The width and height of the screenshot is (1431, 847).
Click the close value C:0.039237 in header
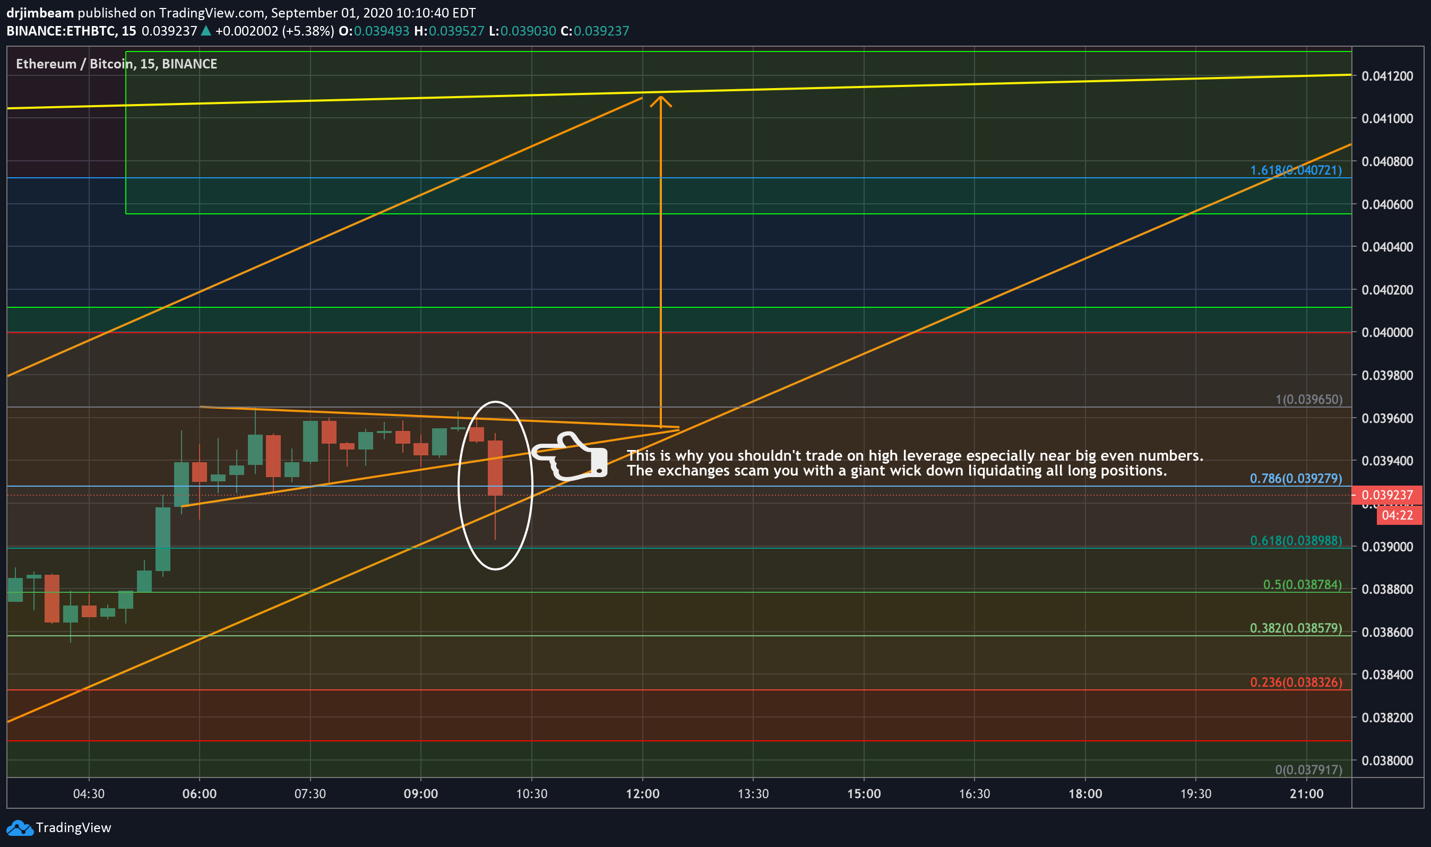(595, 31)
